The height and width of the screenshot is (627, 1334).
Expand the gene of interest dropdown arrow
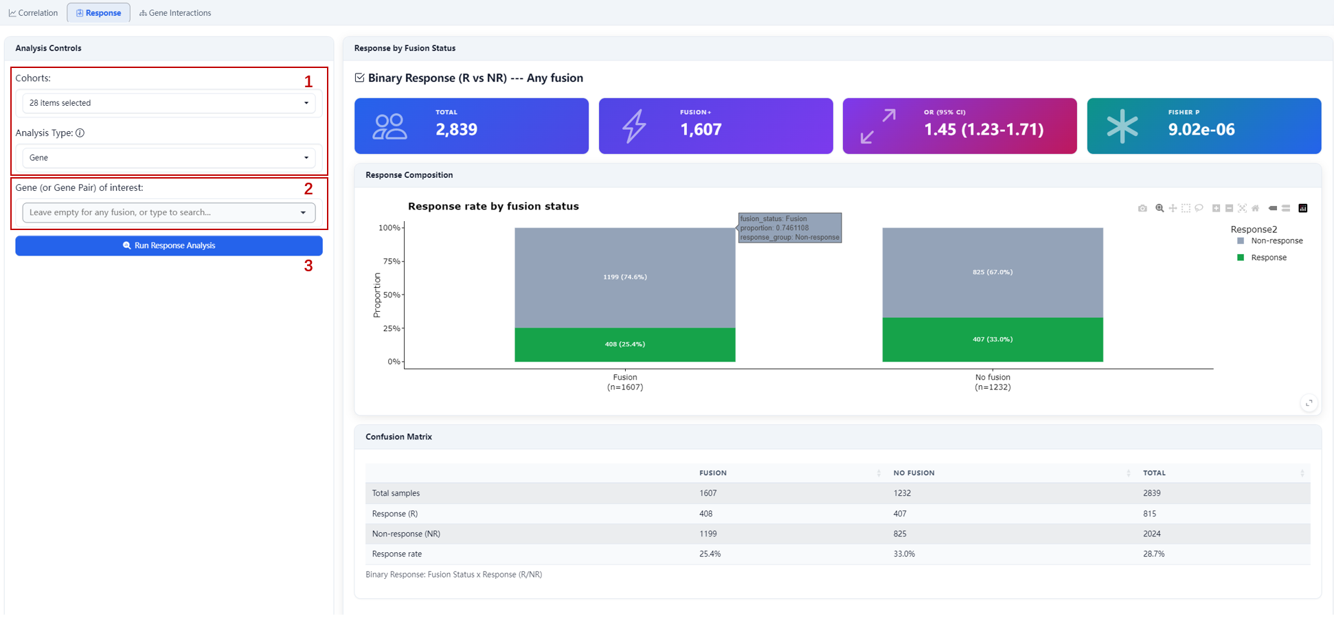303,213
